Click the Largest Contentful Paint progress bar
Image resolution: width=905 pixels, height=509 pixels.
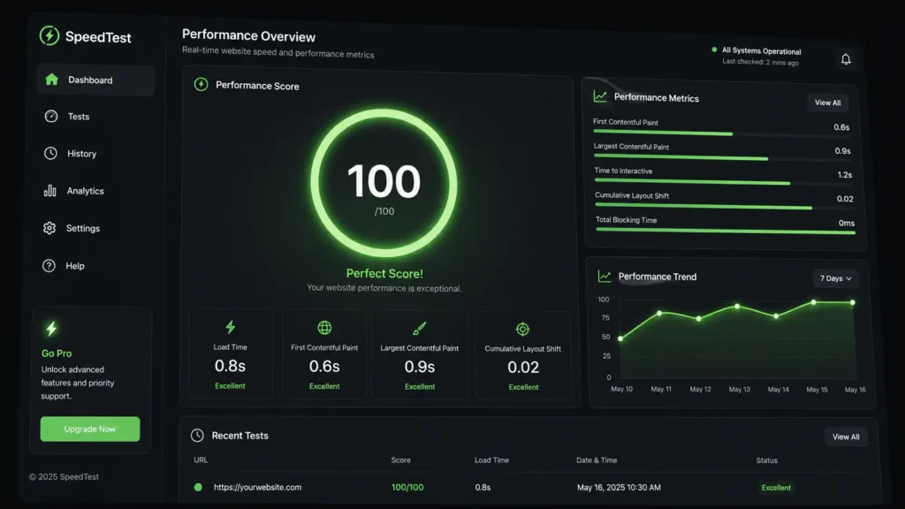[723, 158]
